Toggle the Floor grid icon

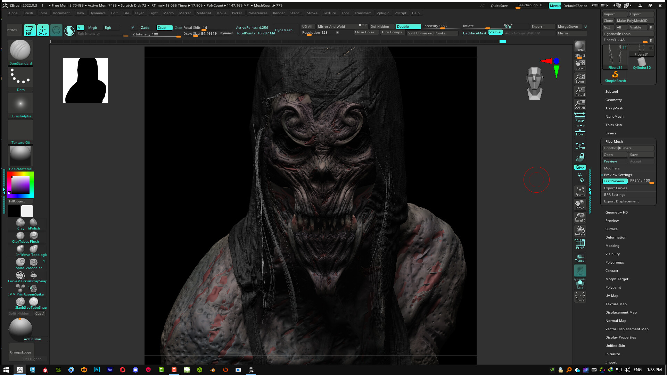(580, 131)
